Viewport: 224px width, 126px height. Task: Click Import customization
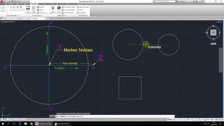41,7
